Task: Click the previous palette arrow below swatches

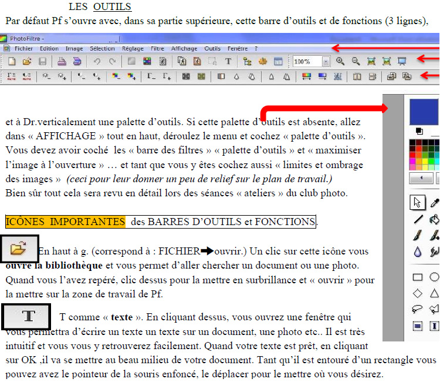Action: 421,177
